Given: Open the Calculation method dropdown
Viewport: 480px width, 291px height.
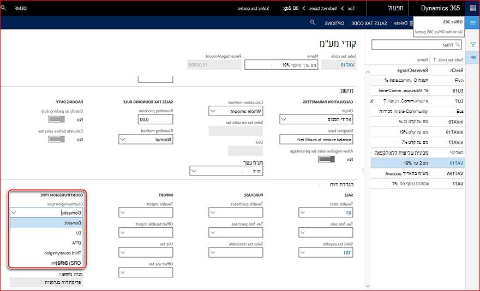Looking at the screenshot, I should point(213,111).
